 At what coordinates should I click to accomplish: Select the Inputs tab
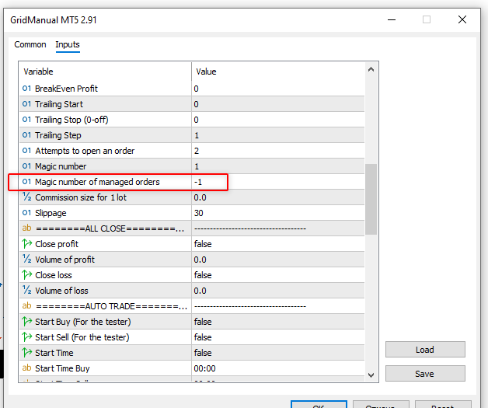(x=68, y=44)
